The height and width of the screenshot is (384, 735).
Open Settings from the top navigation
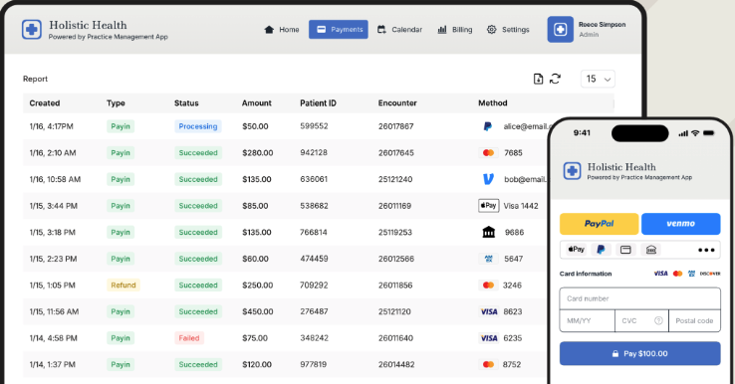coord(508,30)
